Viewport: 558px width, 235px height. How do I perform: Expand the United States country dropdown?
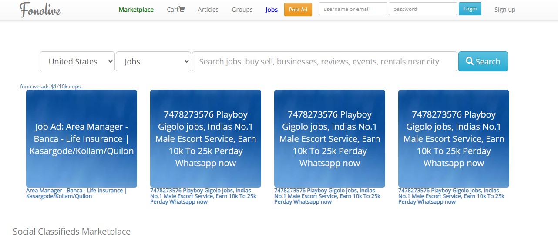77,61
